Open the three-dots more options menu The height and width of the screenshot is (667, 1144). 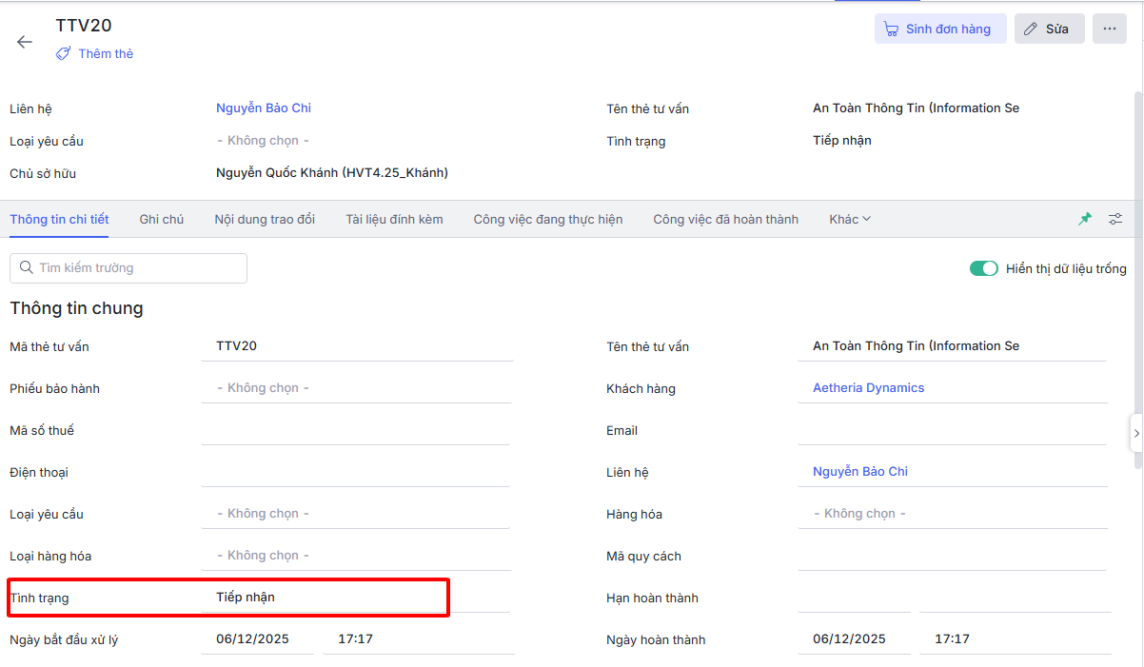click(x=1110, y=29)
